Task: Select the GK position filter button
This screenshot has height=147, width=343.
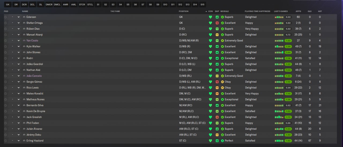Action: click(8, 5)
